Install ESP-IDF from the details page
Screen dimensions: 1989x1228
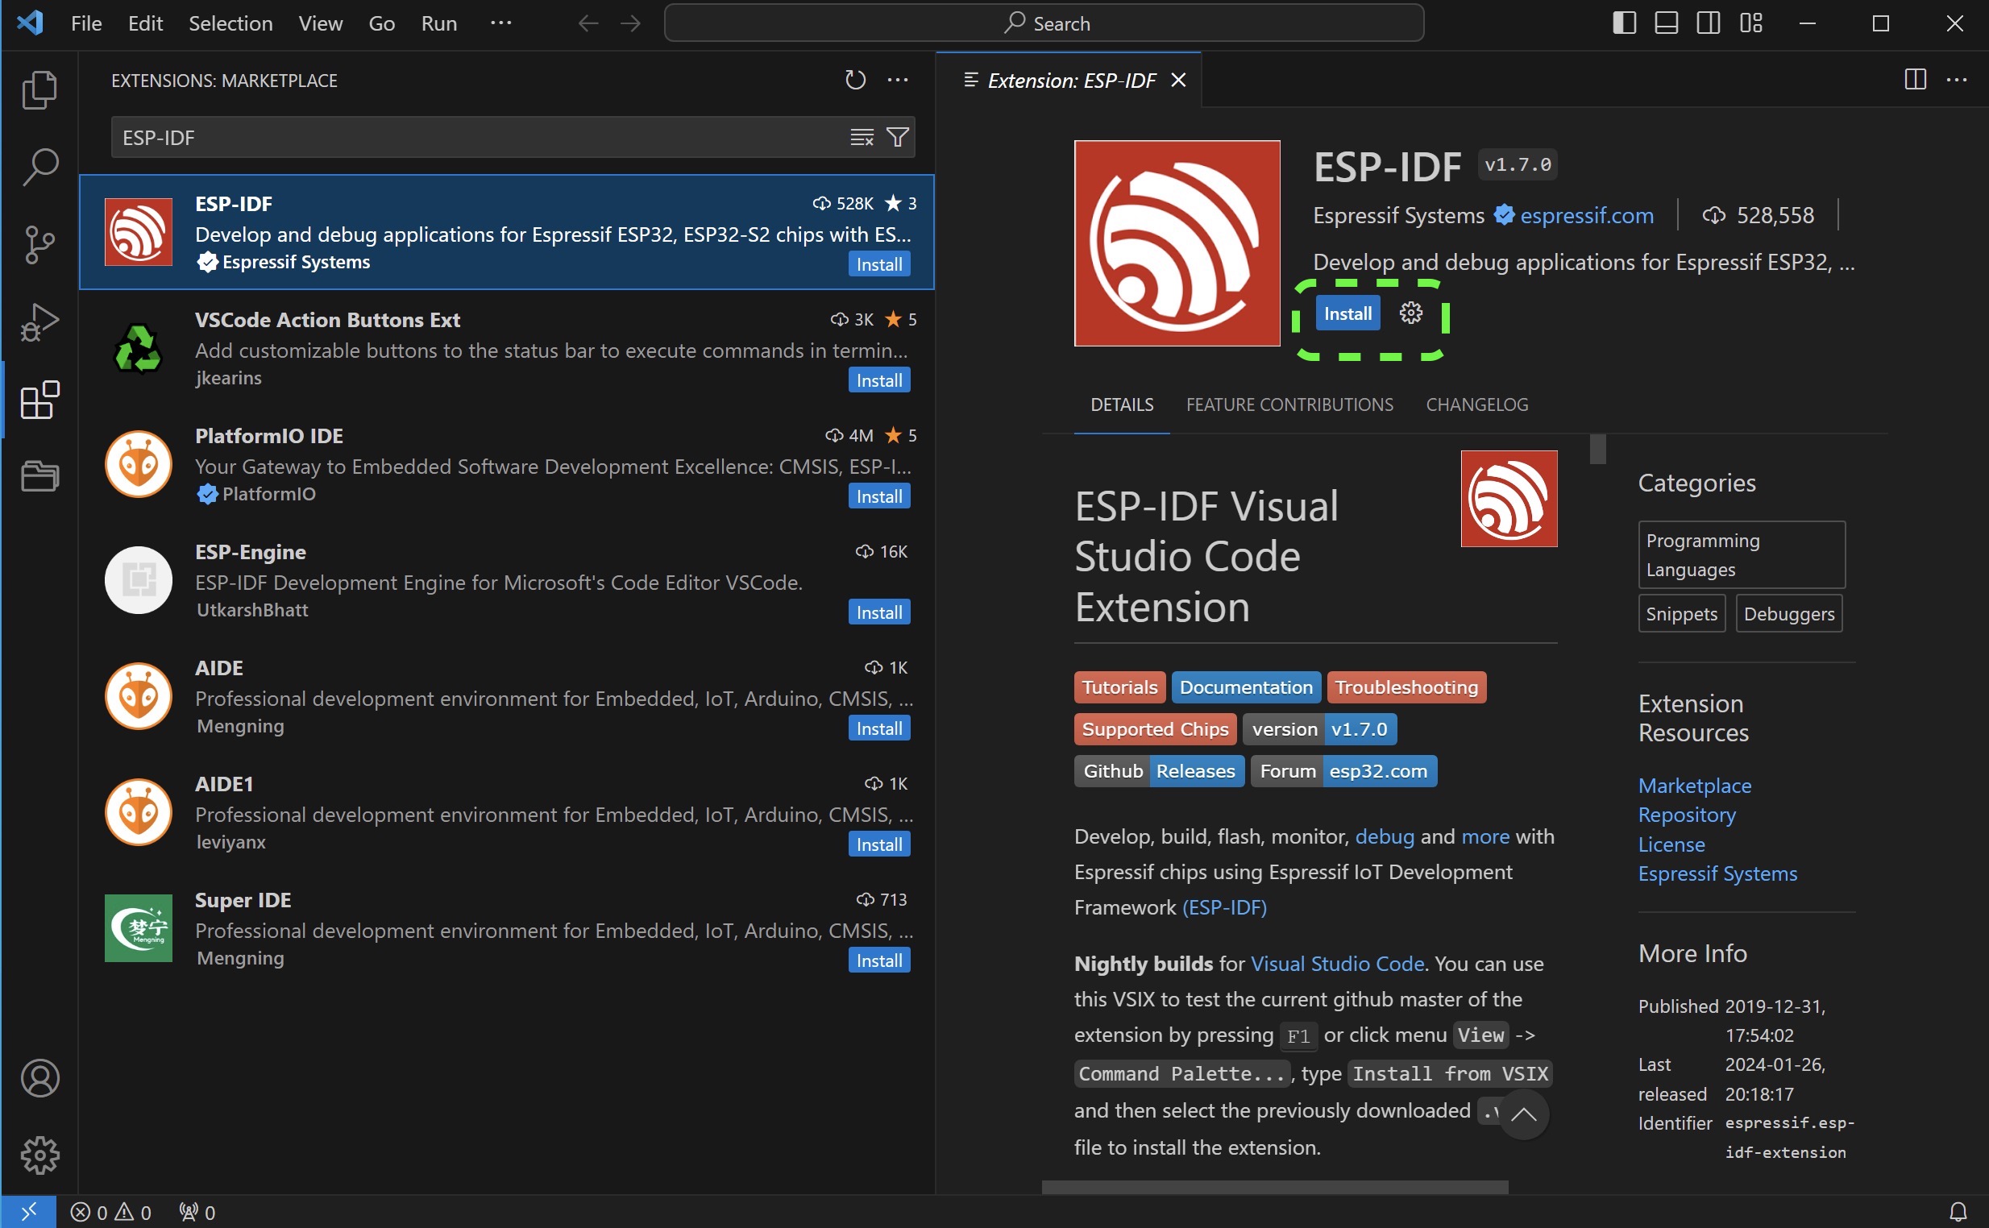pyautogui.click(x=1347, y=313)
